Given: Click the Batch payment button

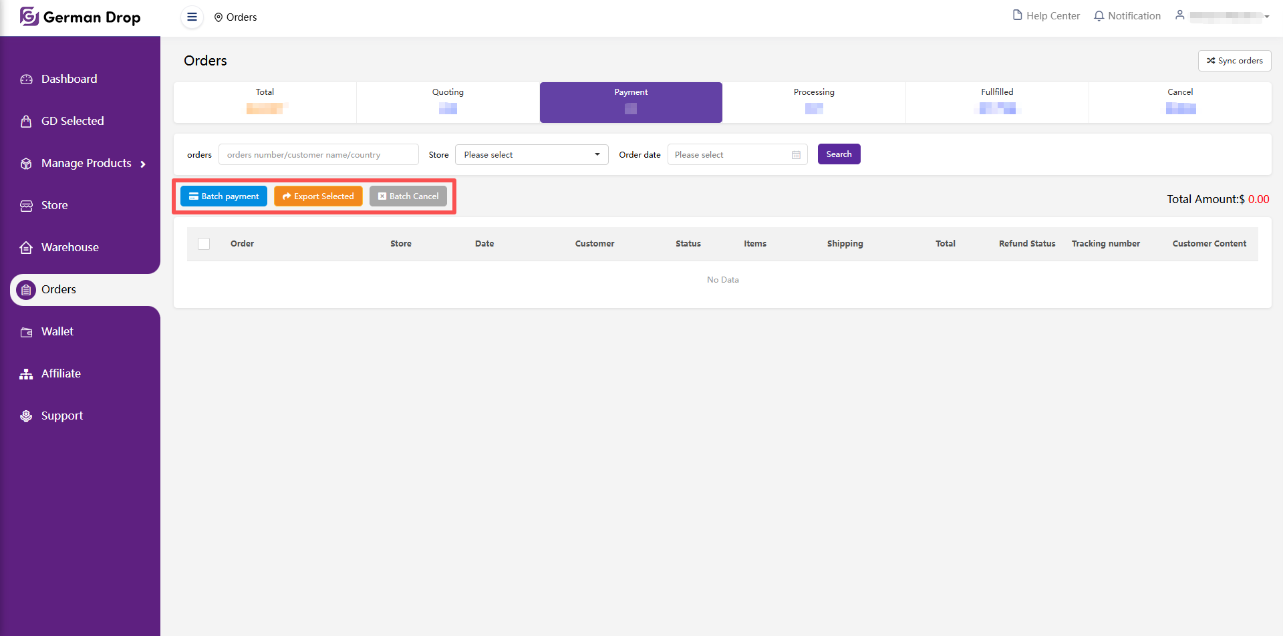Looking at the screenshot, I should point(224,196).
